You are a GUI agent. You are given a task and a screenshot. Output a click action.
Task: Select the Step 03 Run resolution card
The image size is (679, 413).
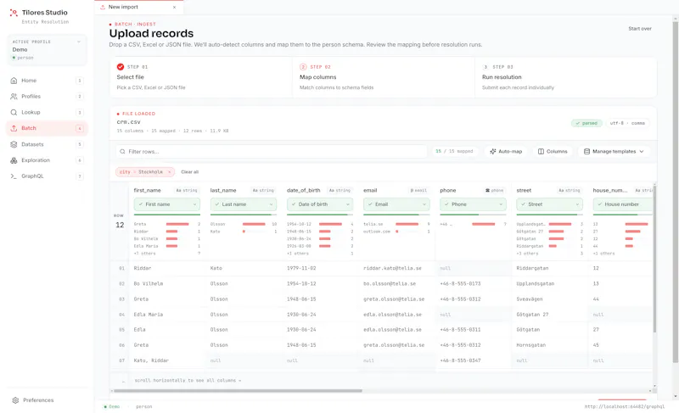[565, 77]
